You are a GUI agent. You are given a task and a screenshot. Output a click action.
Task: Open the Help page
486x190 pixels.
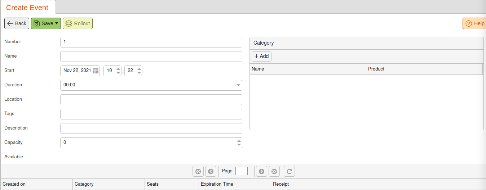click(474, 23)
